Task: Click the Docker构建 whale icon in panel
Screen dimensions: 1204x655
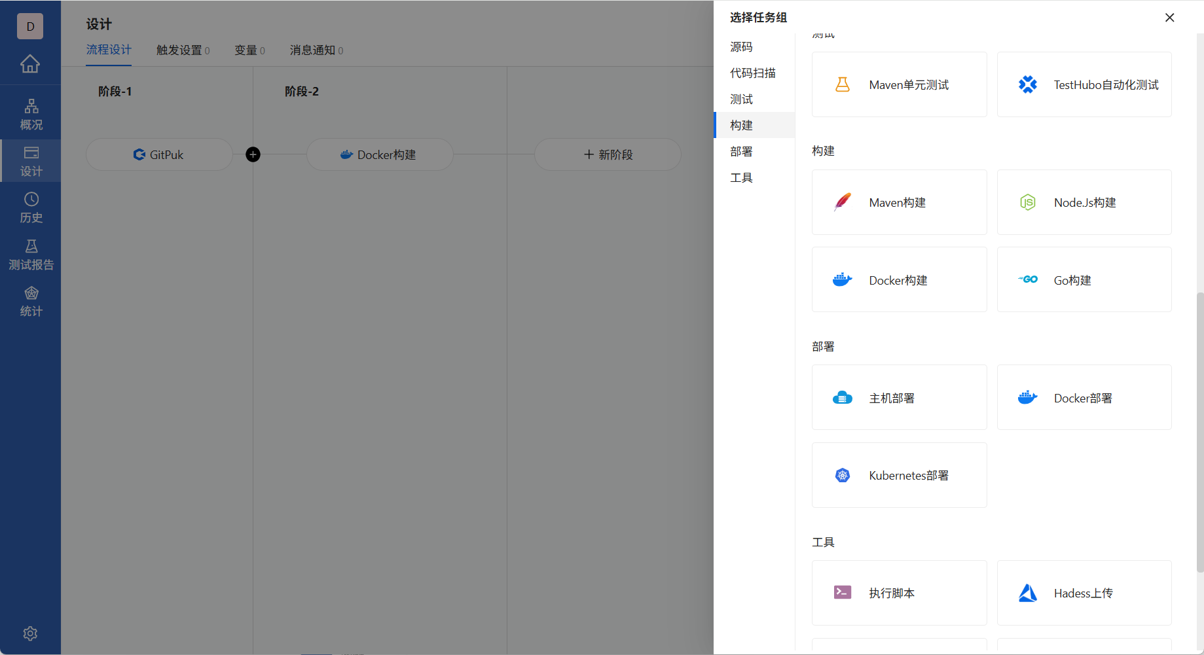Action: [x=843, y=280]
